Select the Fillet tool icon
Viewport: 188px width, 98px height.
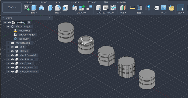pyautogui.click(x=58, y=8)
